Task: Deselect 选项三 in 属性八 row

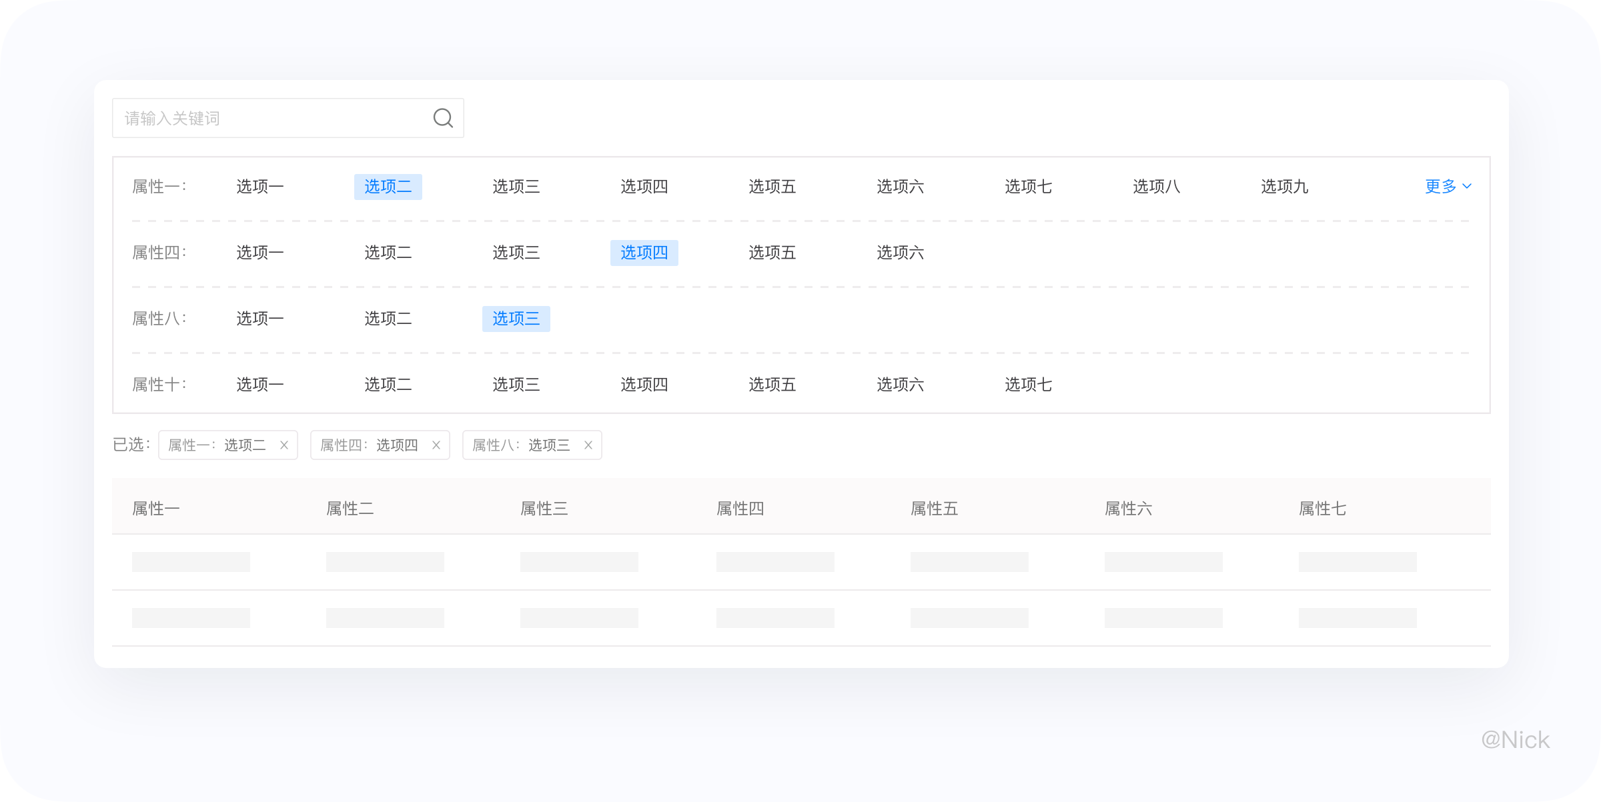Action: pyautogui.click(x=516, y=319)
